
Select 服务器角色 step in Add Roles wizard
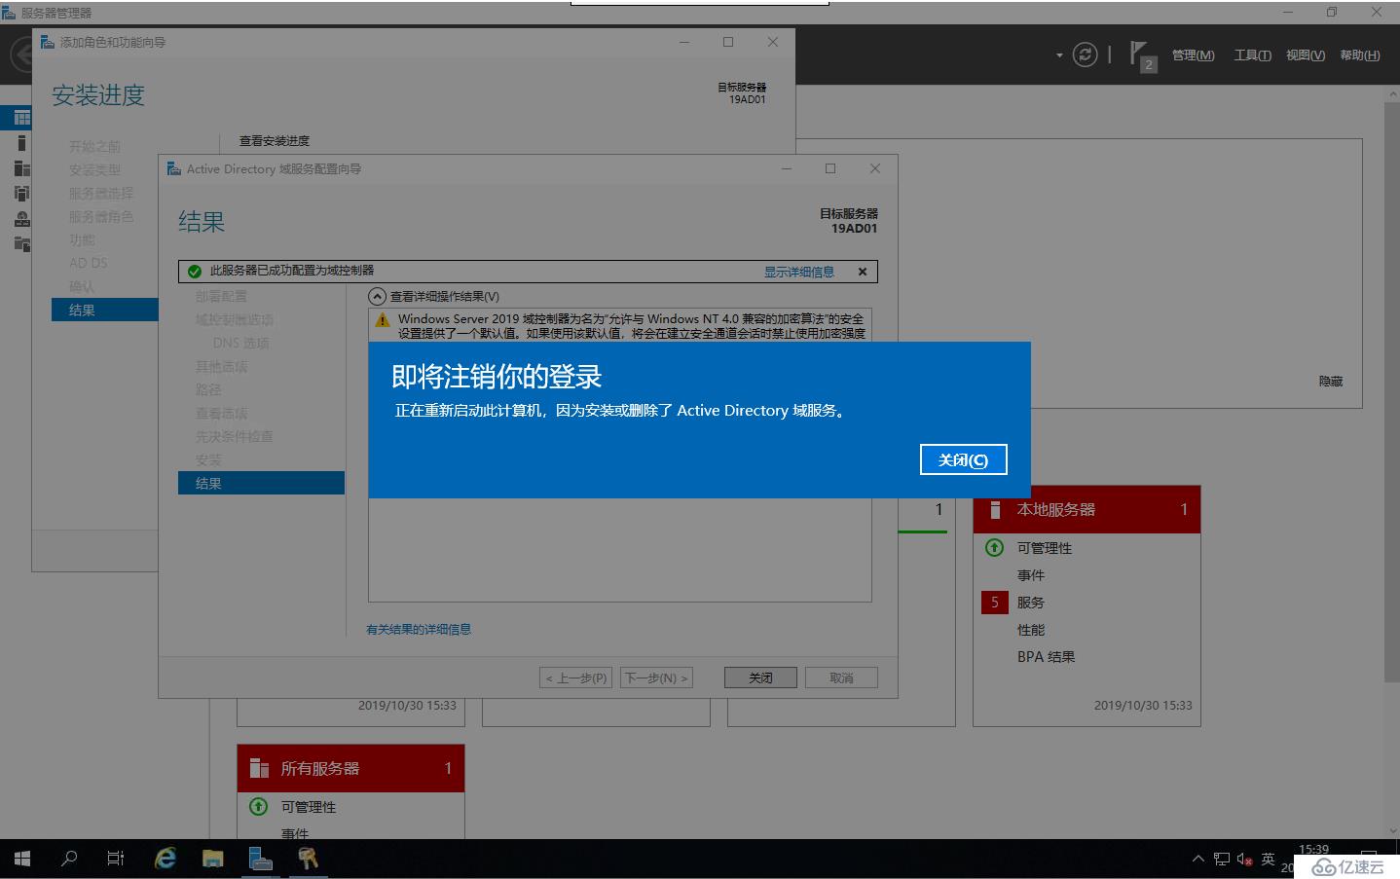100,216
